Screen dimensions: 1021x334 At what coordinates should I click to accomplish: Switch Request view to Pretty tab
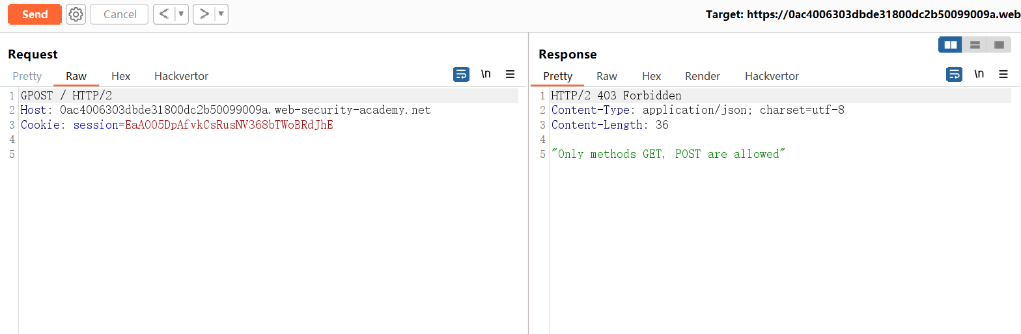27,76
